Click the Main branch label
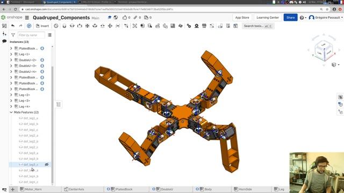Viewport: 344px width, 193px height. [x=96, y=18]
